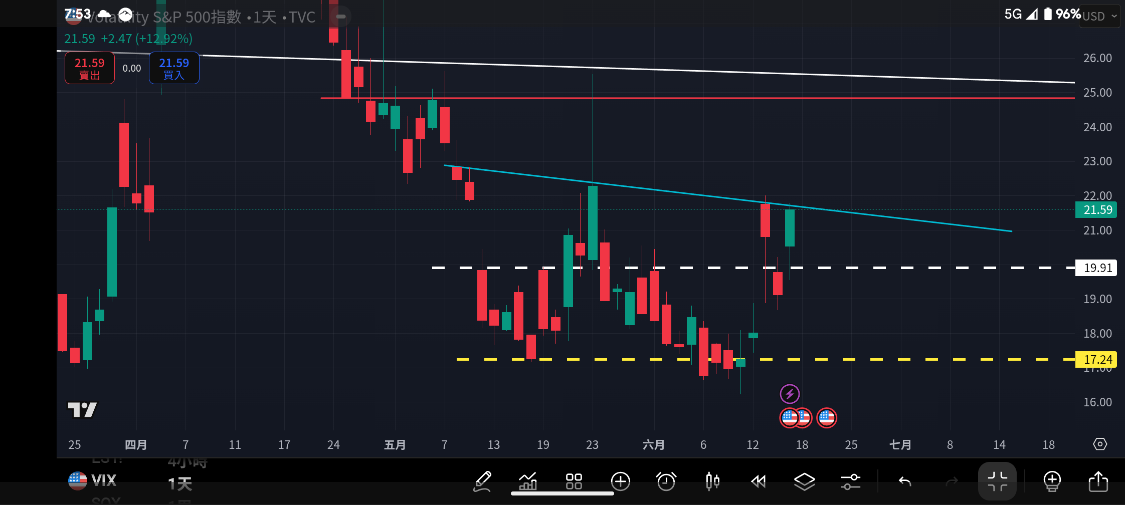Tap the 五月 label on the time axis
1125x505 pixels.
point(395,444)
